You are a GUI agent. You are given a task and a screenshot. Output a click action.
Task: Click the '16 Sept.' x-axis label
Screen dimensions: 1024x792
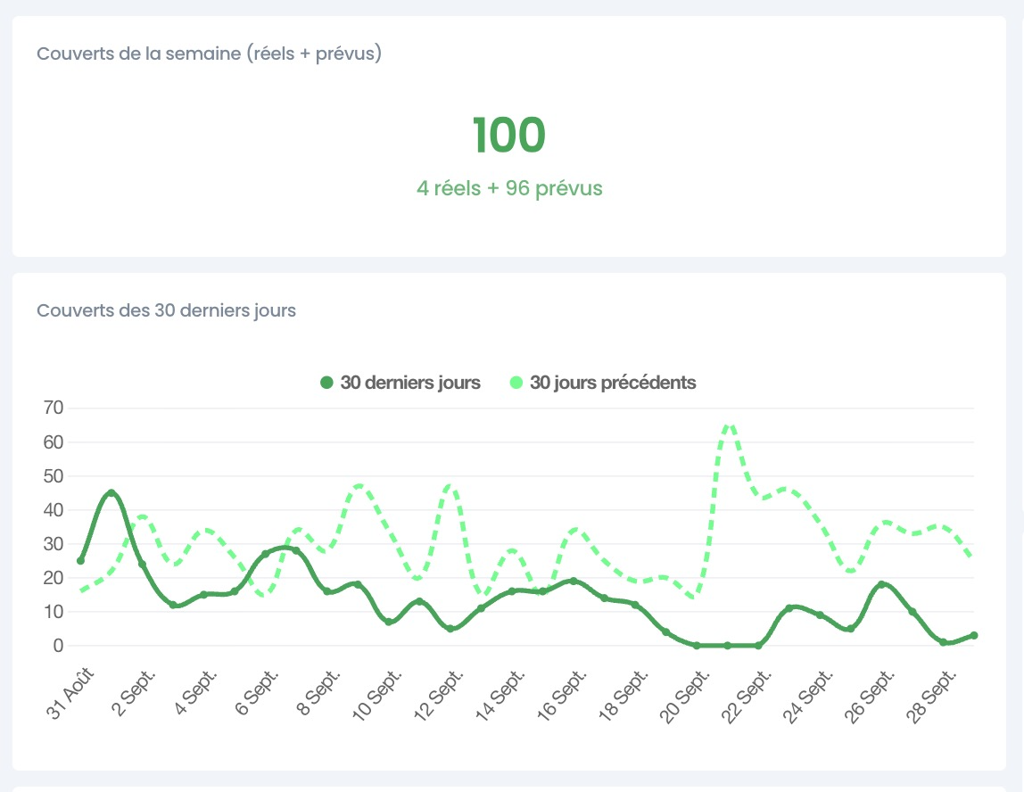point(562,696)
